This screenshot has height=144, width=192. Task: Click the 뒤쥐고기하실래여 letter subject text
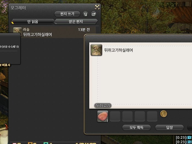pos(118,50)
